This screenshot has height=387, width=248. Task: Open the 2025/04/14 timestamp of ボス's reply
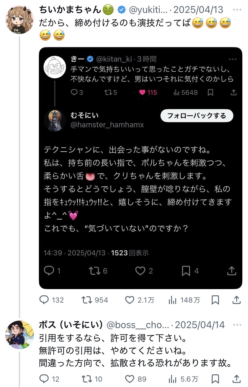(200, 325)
